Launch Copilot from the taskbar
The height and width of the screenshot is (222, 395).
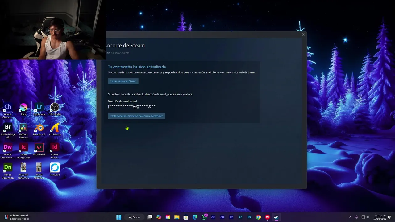point(159,217)
